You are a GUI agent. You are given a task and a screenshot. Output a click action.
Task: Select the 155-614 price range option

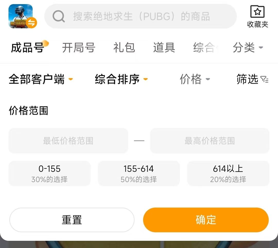139,174
